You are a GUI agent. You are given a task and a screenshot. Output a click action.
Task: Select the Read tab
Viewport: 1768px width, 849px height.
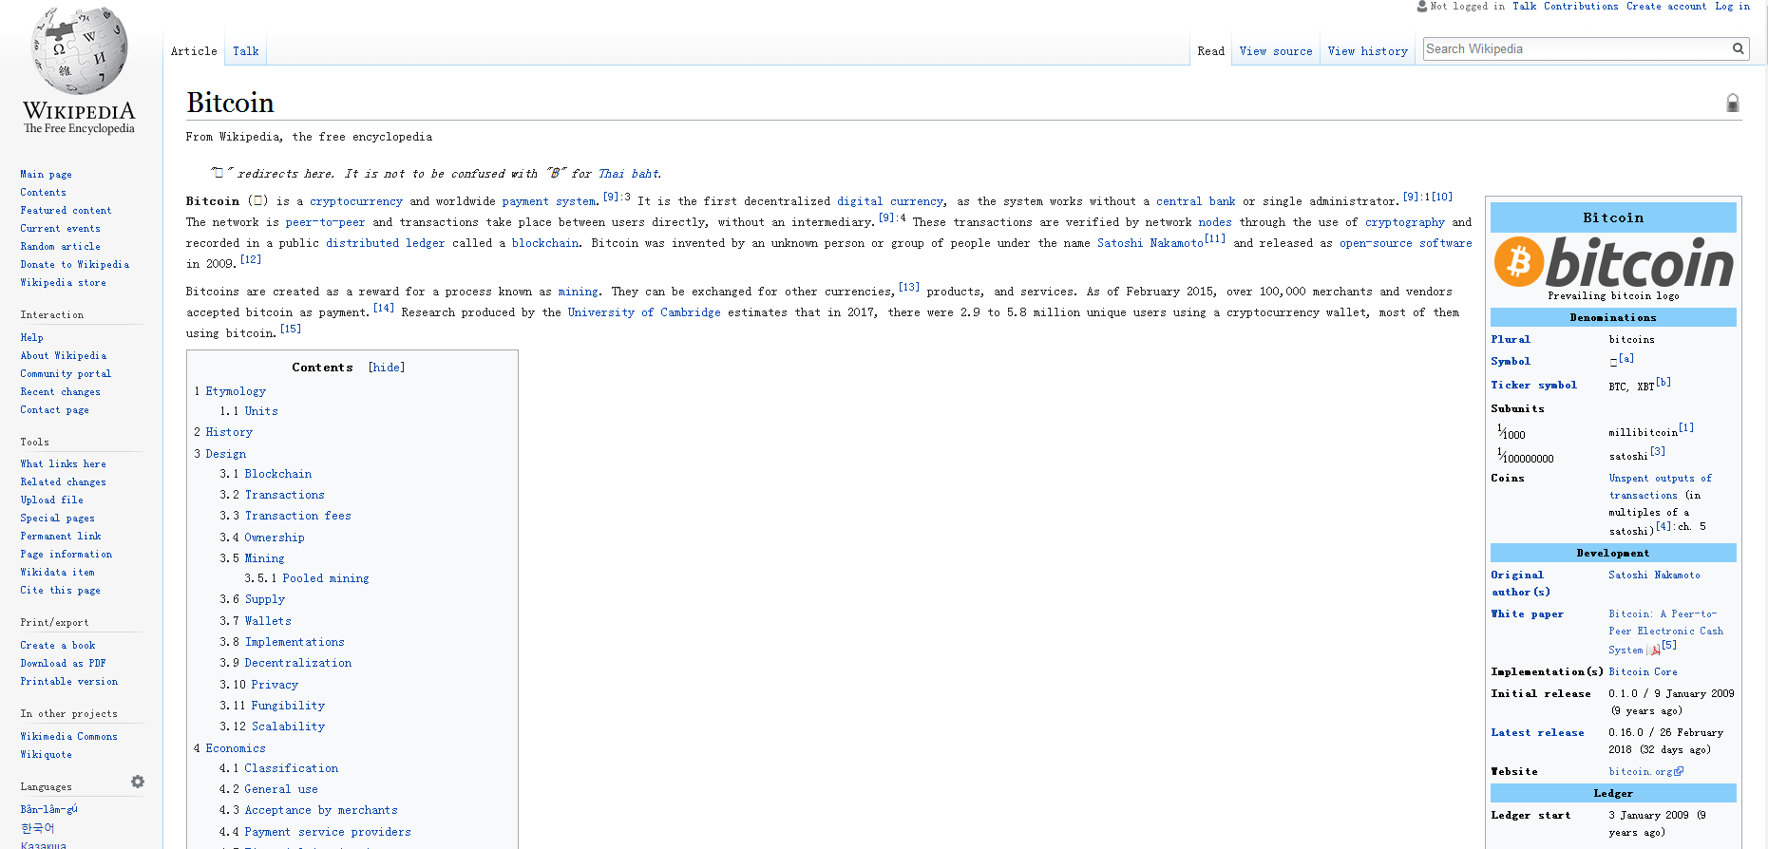[1210, 51]
